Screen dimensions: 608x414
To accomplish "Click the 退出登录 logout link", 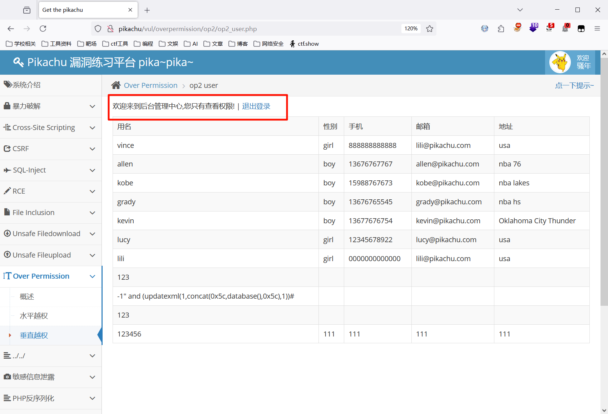I will click(256, 106).
